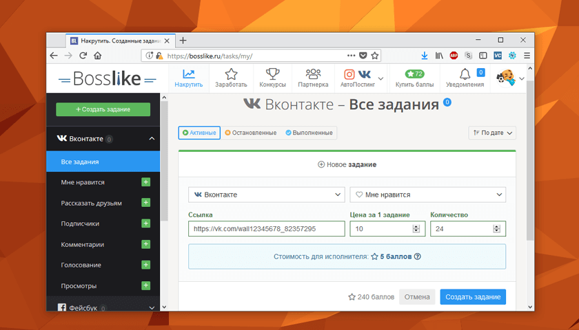The height and width of the screenshot is (330, 579).
Task: Click the sidebar vertical scrollbar
Action: click(164, 161)
